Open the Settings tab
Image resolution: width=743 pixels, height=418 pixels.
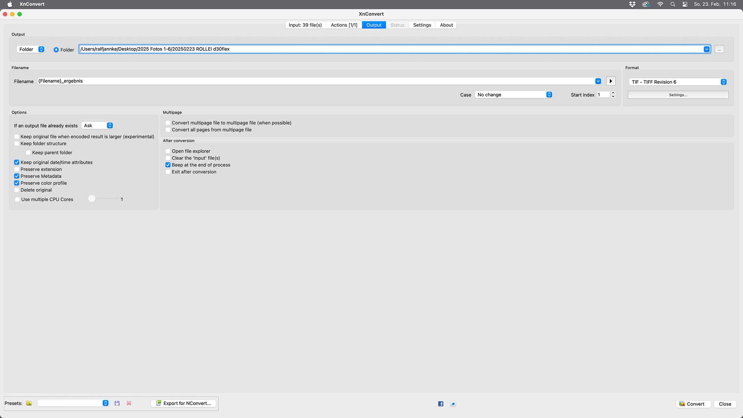[422, 25]
